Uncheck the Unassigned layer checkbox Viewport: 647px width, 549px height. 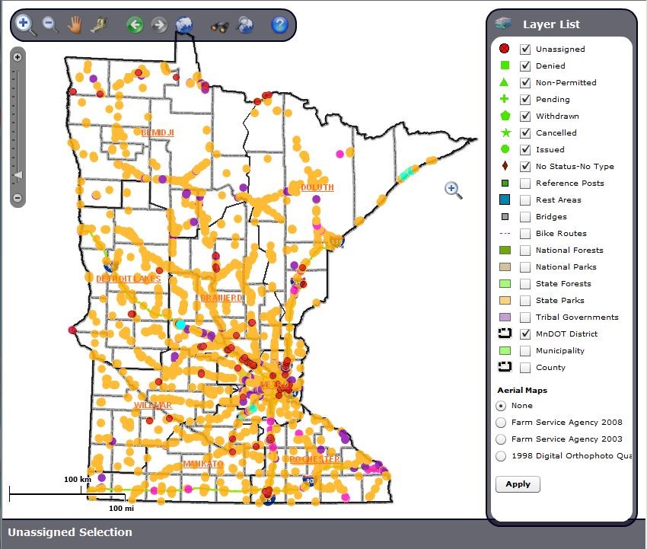point(525,49)
